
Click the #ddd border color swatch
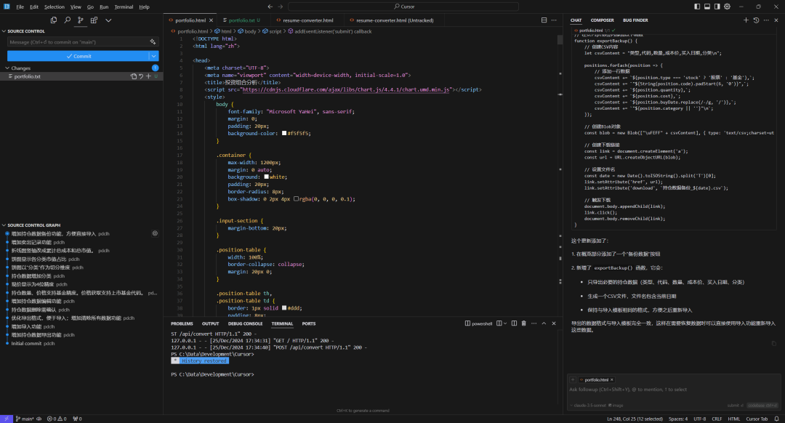[x=284, y=308]
